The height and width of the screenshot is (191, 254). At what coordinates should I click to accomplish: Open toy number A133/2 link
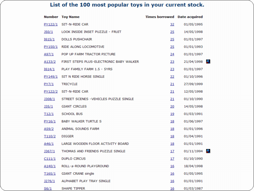coord(50,62)
